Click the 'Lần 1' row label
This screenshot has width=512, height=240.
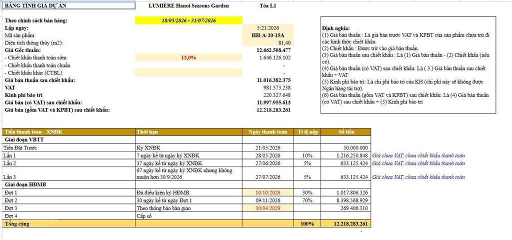click(x=9, y=155)
